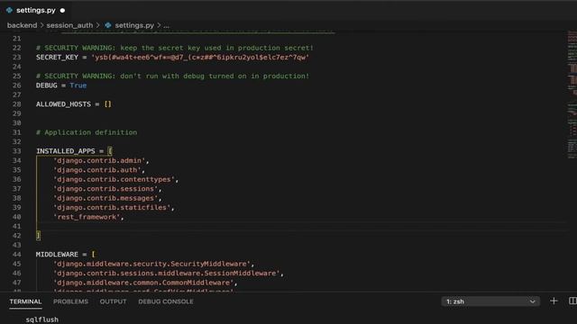Click the 'django.contrib.auth' string
This screenshot has height=324, width=577.
click(97, 170)
